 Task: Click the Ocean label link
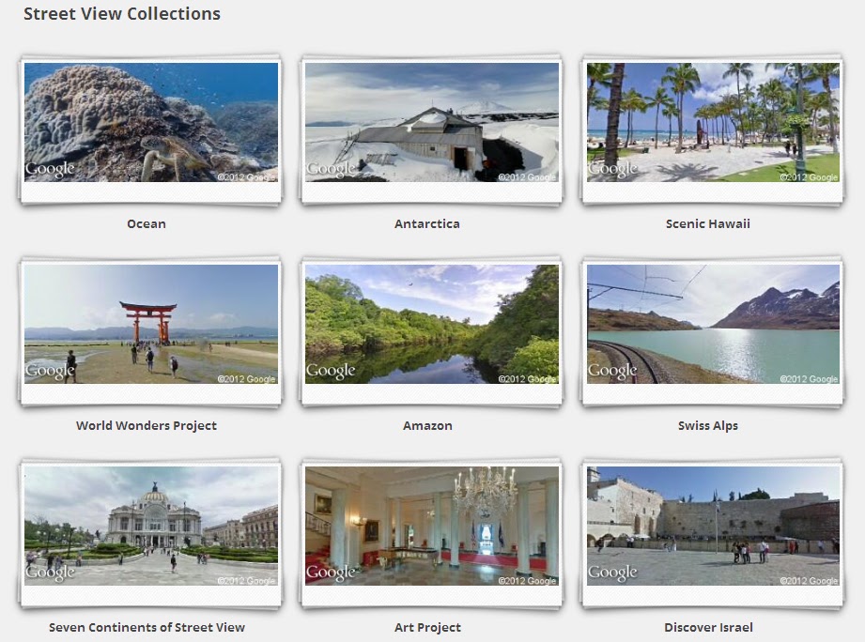pos(146,223)
